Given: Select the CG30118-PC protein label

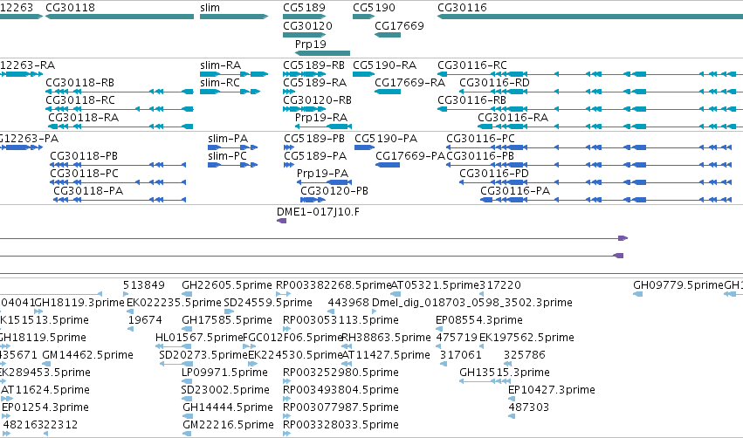Looking at the screenshot, I should pyautogui.click(x=85, y=174).
